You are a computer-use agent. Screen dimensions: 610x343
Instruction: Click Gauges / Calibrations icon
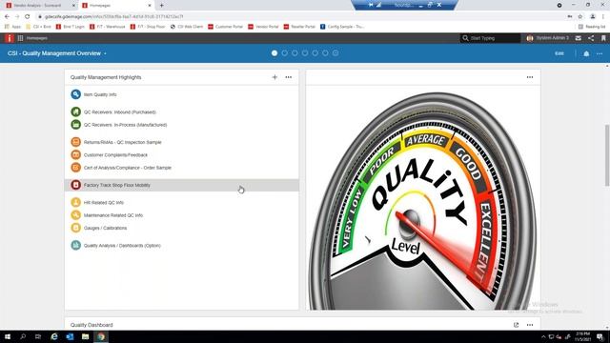(x=76, y=228)
